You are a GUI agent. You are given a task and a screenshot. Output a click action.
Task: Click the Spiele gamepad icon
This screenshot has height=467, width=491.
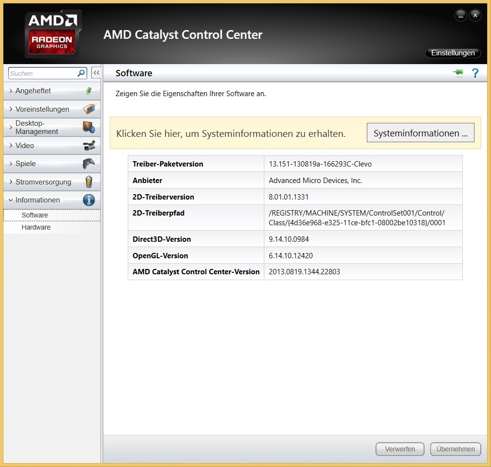point(89,164)
